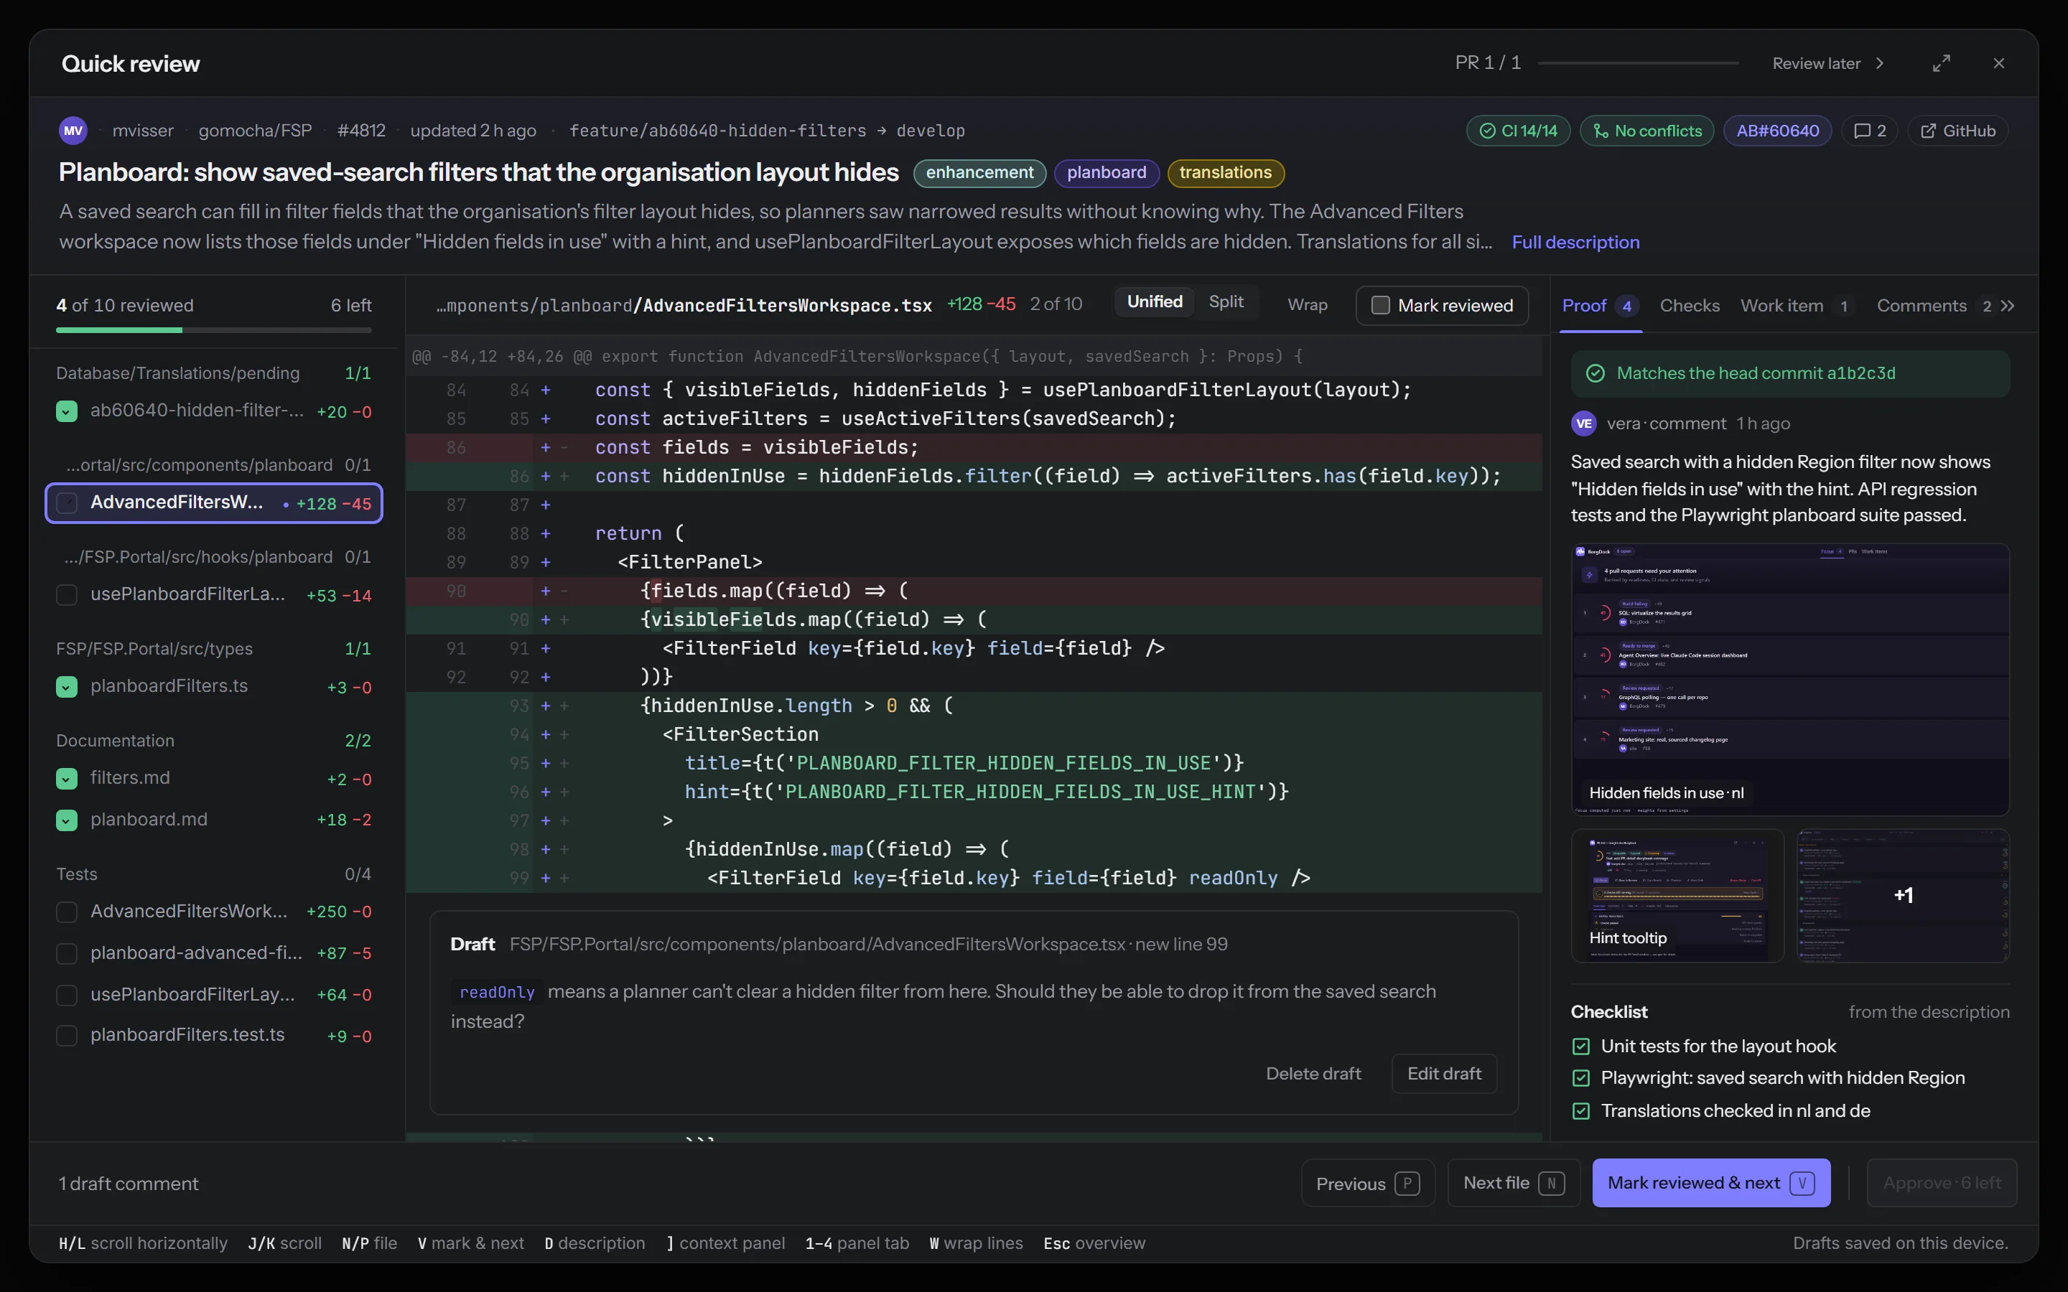Uncheck planboardFilters.ts reviewed checkbox

(67, 686)
